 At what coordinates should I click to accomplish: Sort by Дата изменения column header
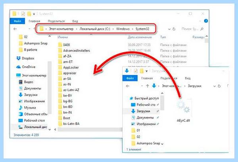pos(140,37)
